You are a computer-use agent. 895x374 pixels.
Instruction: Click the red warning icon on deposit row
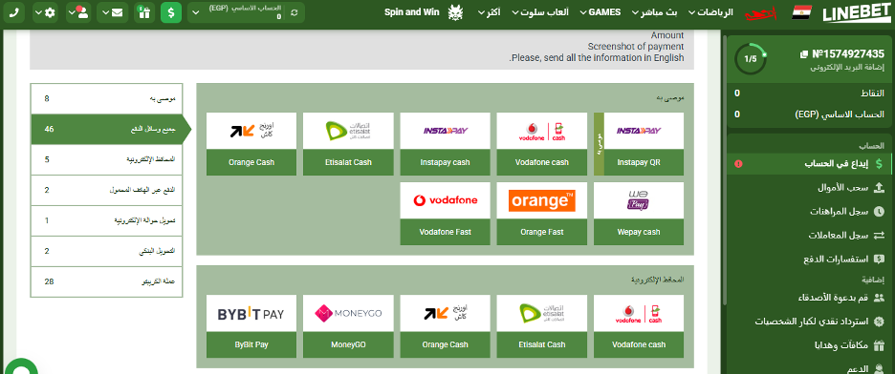point(738,164)
